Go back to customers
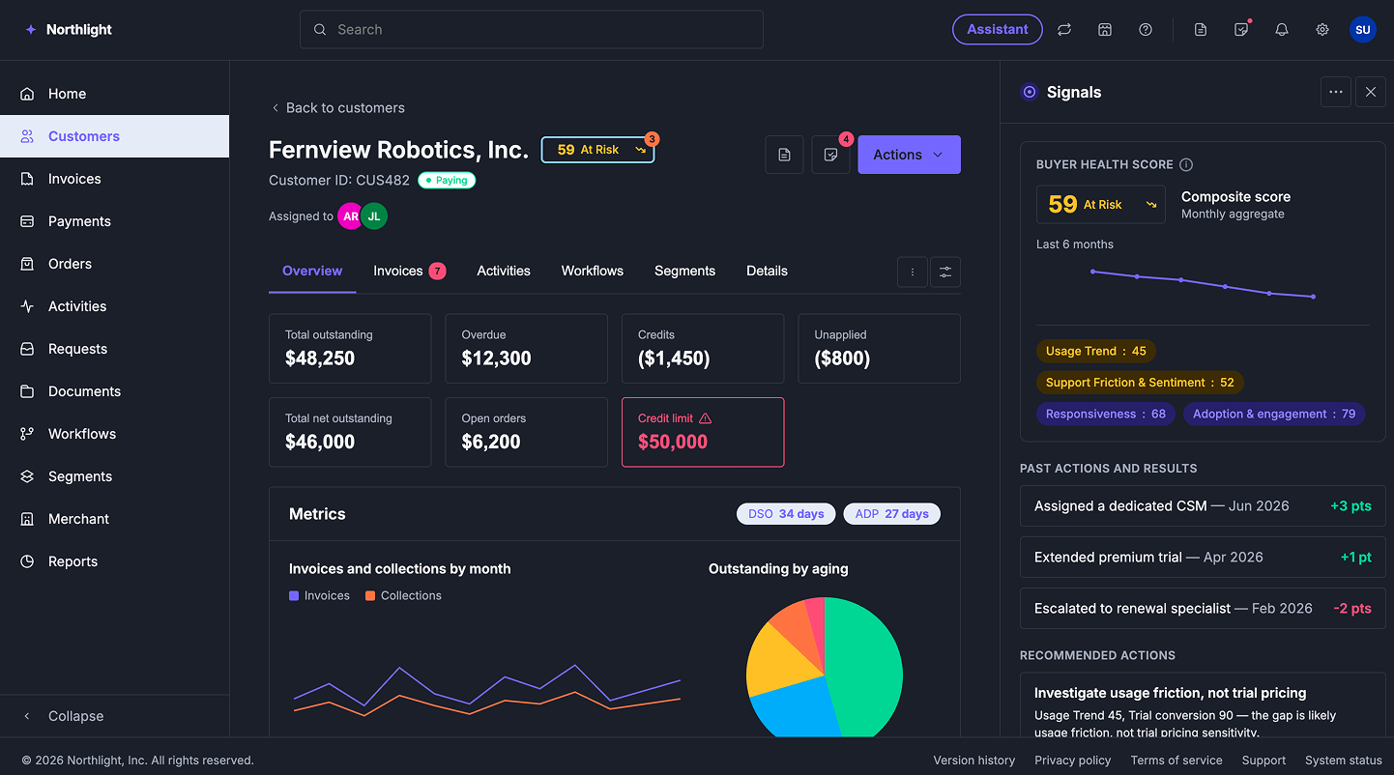The width and height of the screenshot is (1394, 775). point(337,108)
